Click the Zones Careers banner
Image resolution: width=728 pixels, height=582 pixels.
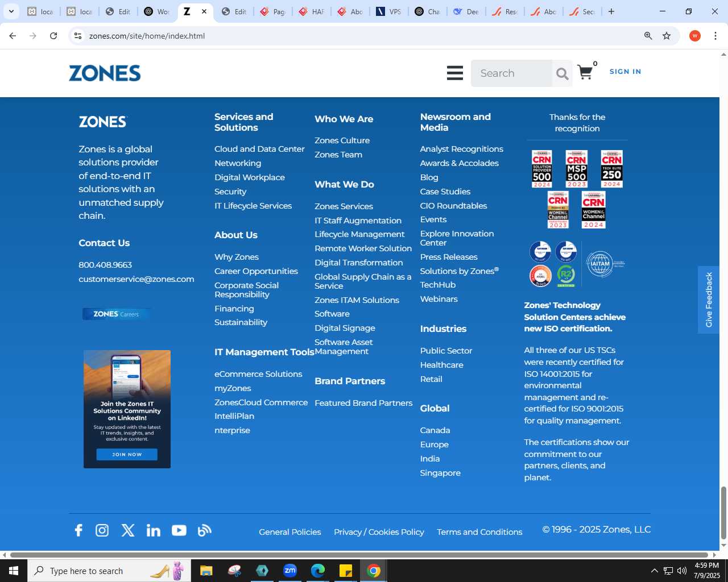tap(117, 314)
